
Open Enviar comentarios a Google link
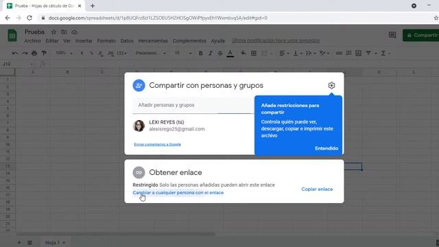pos(157,144)
